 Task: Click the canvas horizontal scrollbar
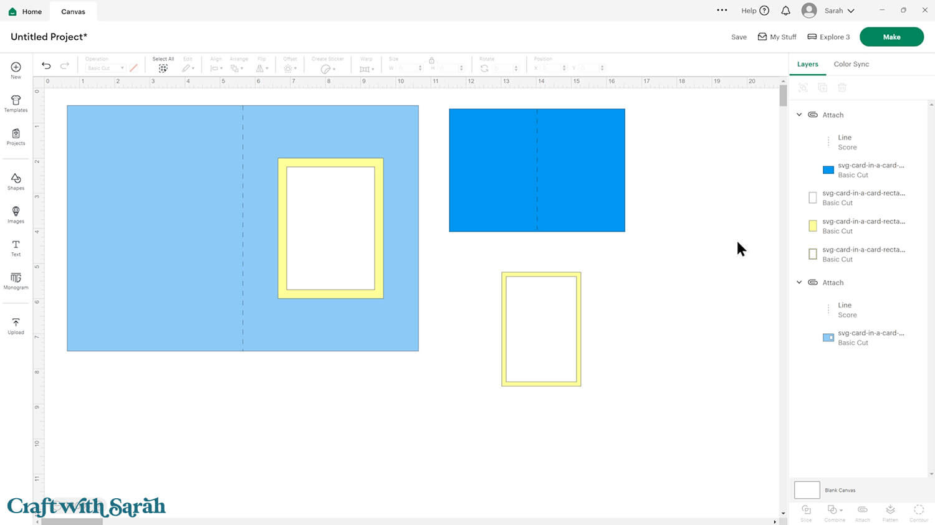pyautogui.click(x=72, y=521)
